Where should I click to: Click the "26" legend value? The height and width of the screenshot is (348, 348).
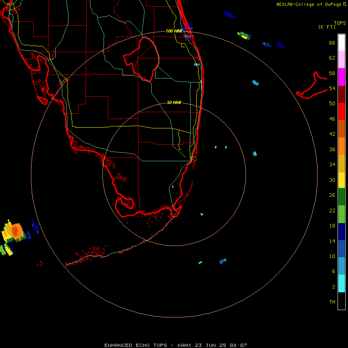(332, 195)
